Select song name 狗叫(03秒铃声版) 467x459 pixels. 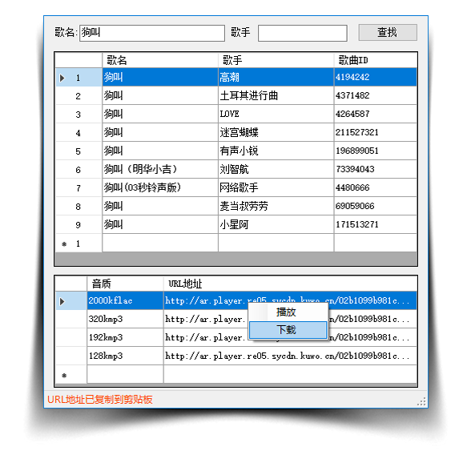[x=160, y=188]
